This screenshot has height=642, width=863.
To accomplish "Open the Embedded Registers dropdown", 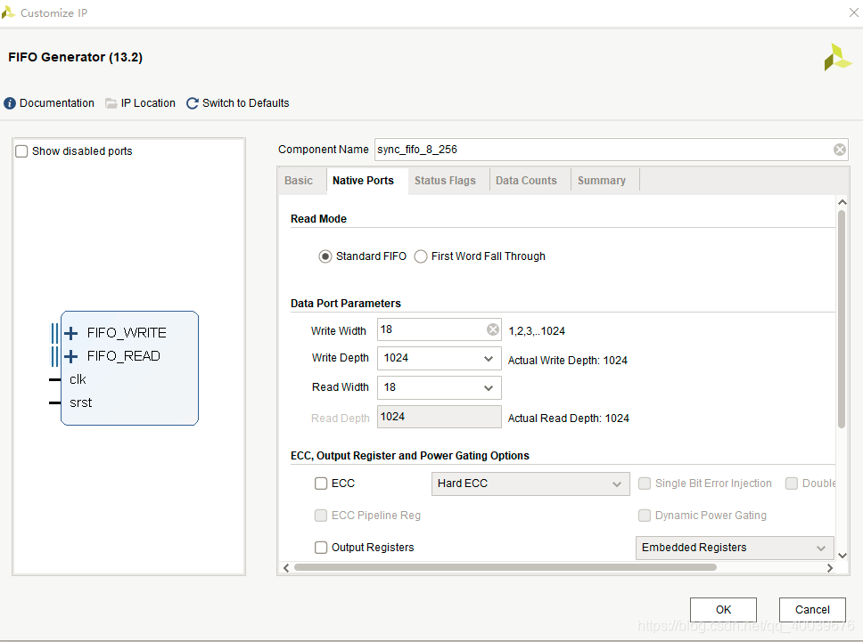I will [x=735, y=548].
